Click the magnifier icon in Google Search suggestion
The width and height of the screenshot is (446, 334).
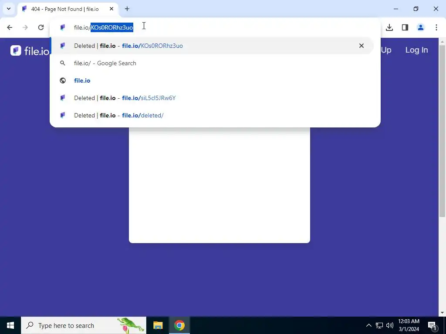pyautogui.click(x=63, y=63)
